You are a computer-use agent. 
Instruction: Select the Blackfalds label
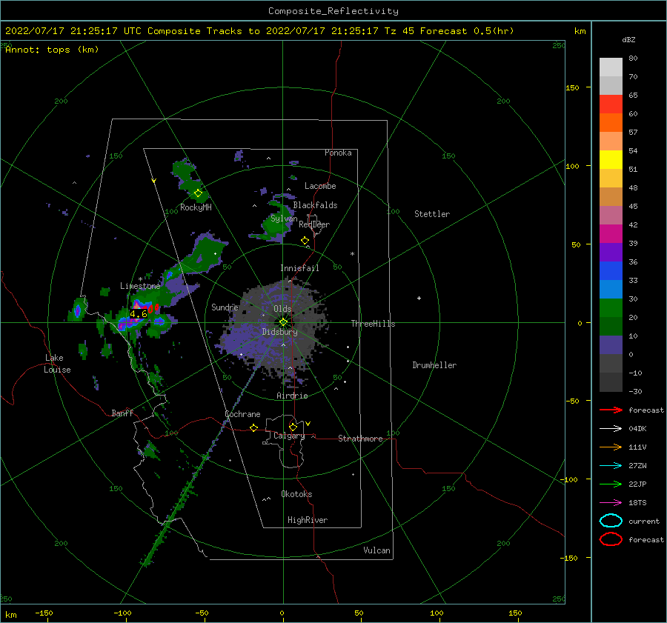coord(315,205)
